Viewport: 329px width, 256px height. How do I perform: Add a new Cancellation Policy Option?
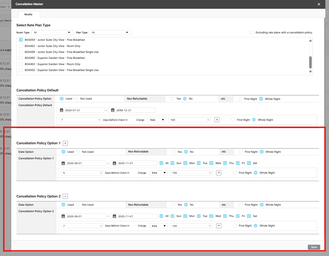click(x=65, y=143)
